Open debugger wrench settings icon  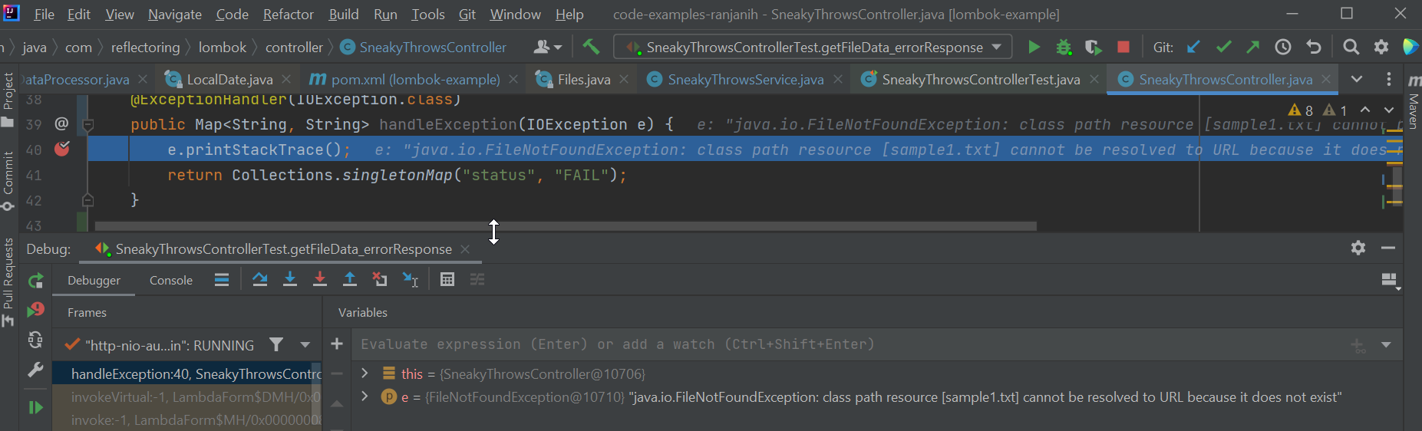click(35, 370)
